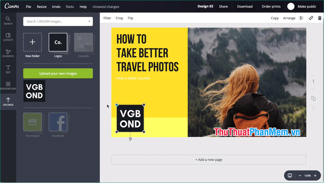The image size is (324, 183).
Task: Open the Layouts sidebar panel
Action: (x=8, y=37)
